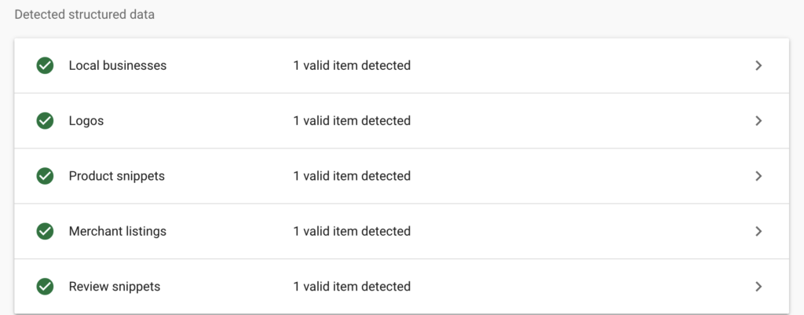Open the Logos label

(x=86, y=121)
